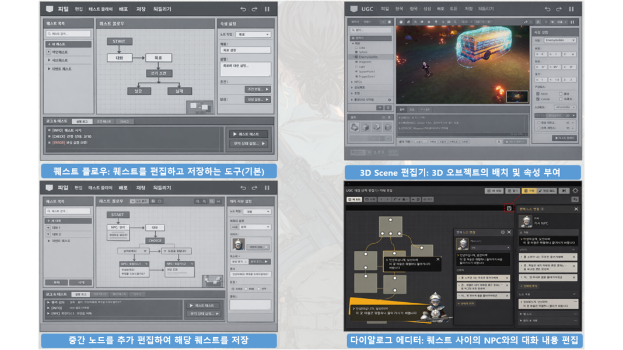Click the 퀘스트 테스트 play button in top-left editor

(x=249, y=134)
